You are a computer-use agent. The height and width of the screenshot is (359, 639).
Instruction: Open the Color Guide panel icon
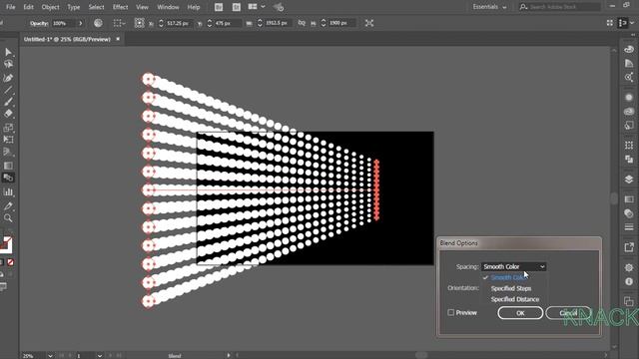[x=629, y=63]
